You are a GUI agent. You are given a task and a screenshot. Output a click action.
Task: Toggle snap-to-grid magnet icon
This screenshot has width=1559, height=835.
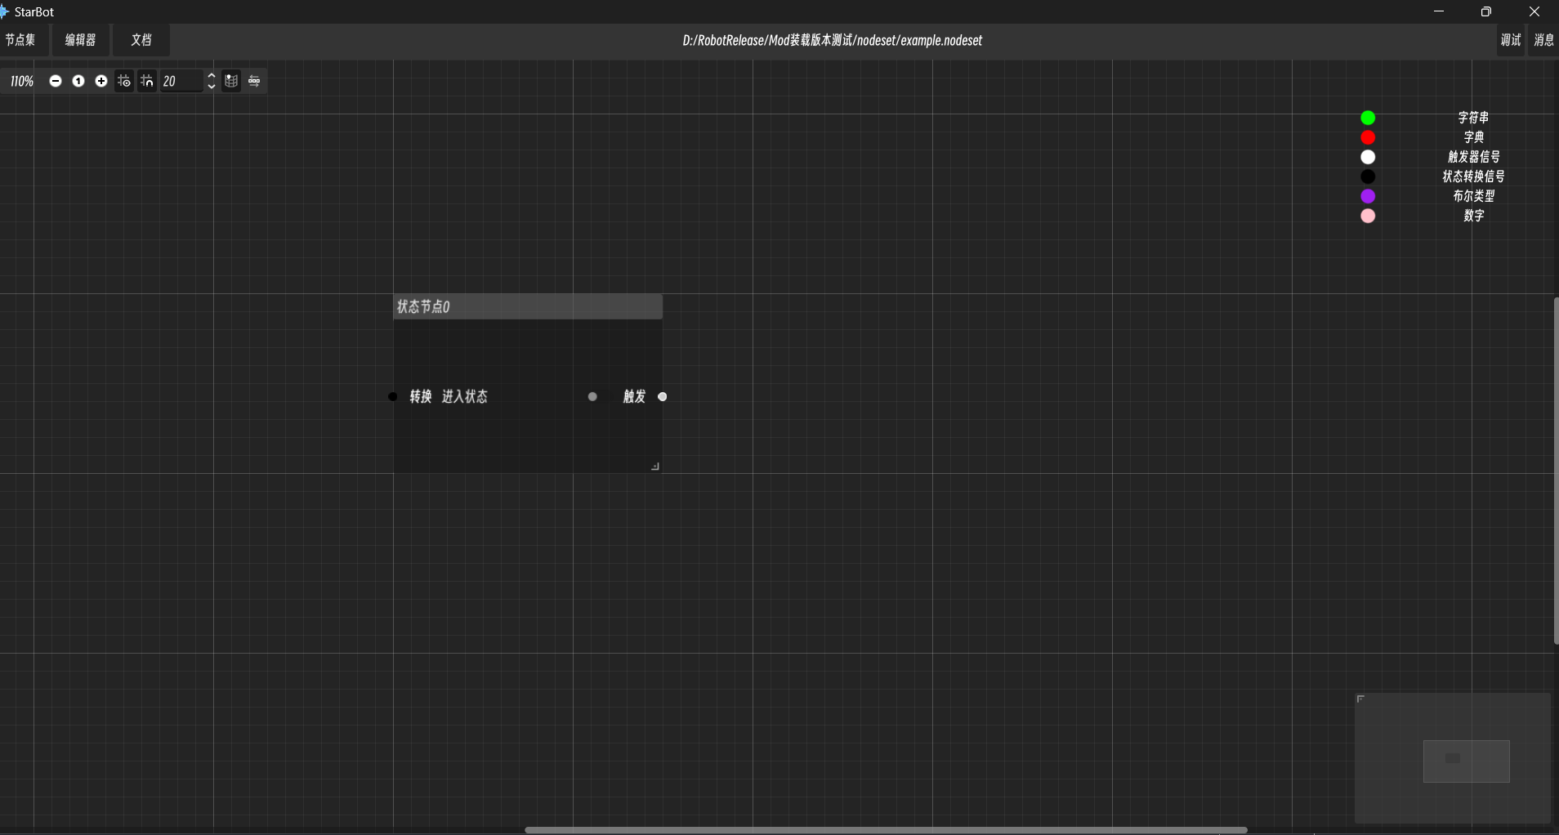click(x=147, y=81)
